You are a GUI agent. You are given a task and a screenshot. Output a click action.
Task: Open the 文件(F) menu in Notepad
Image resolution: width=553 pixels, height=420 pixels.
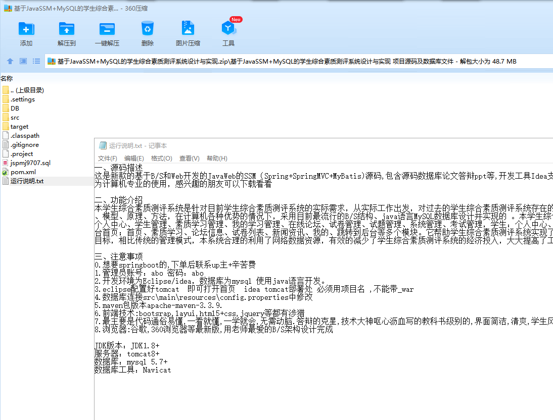(x=108, y=159)
